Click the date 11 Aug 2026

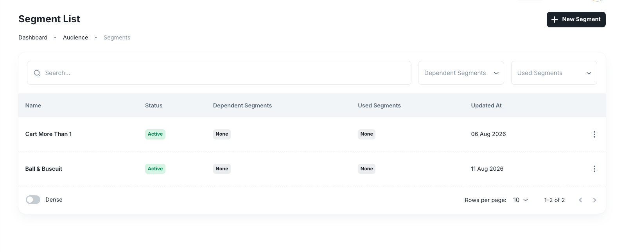[x=487, y=169]
